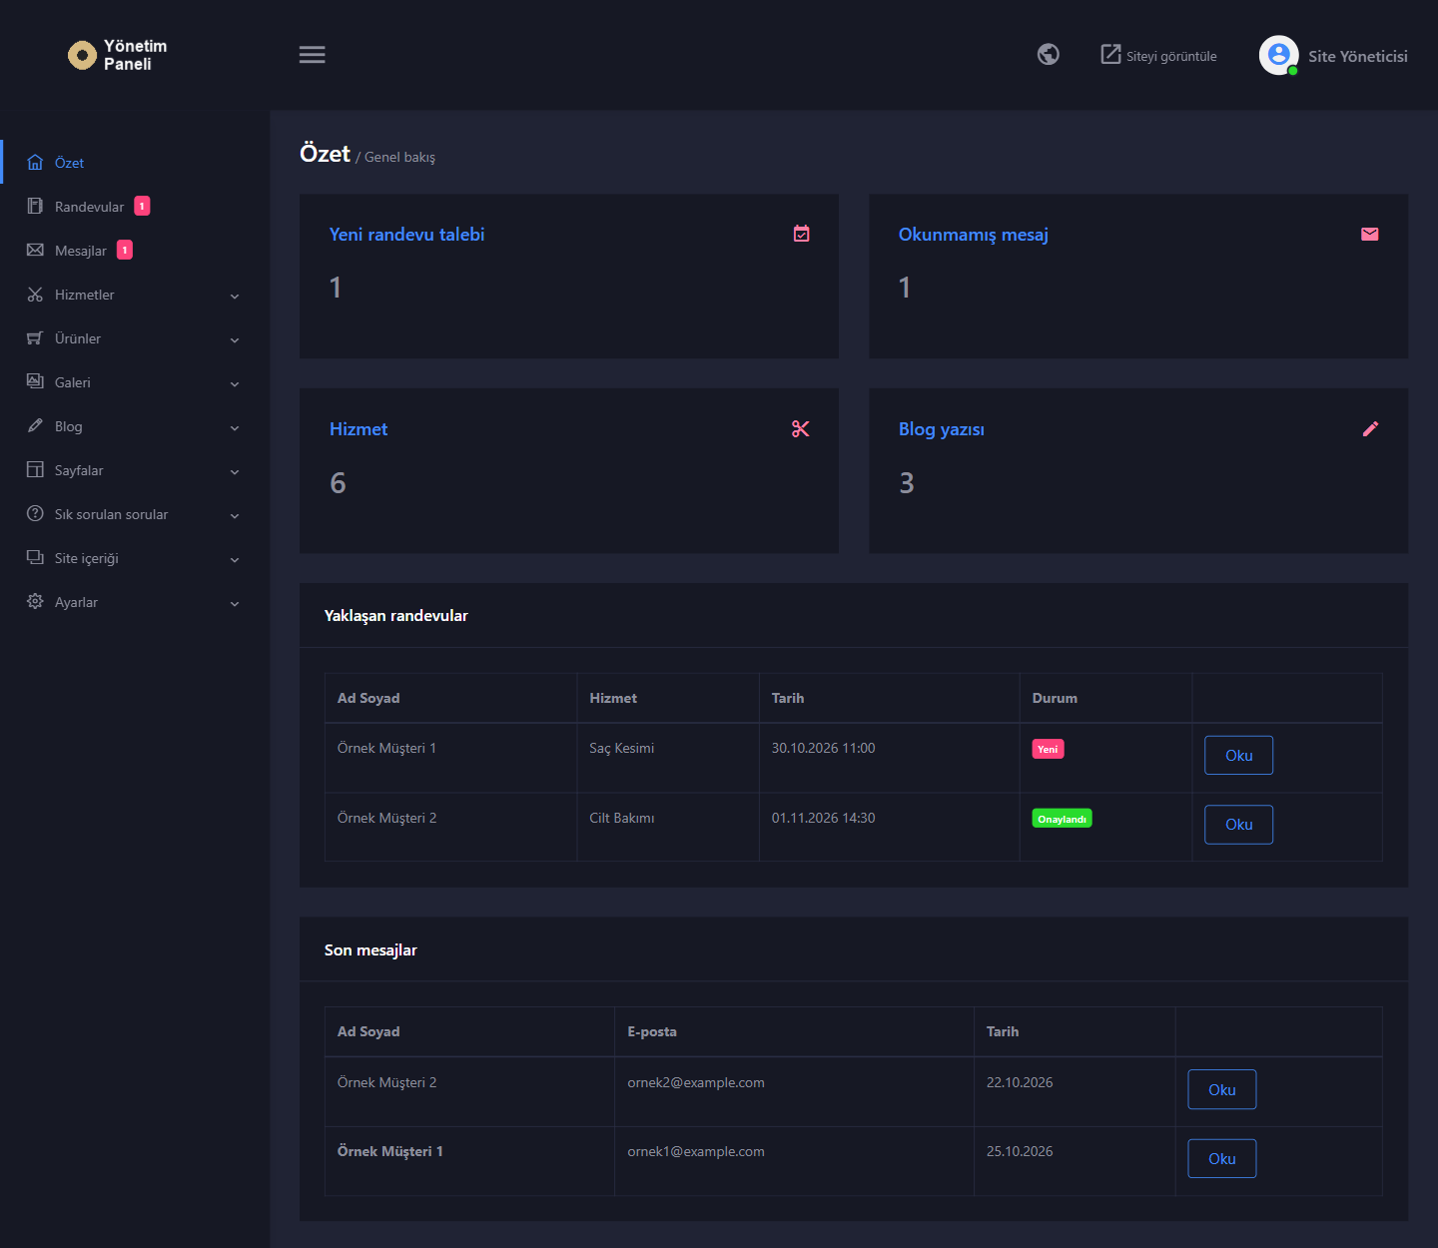Viewport: 1438px width, 1248px height.
Task: Expand the Ayarlar chevron
Action: (x=235, y=603)
